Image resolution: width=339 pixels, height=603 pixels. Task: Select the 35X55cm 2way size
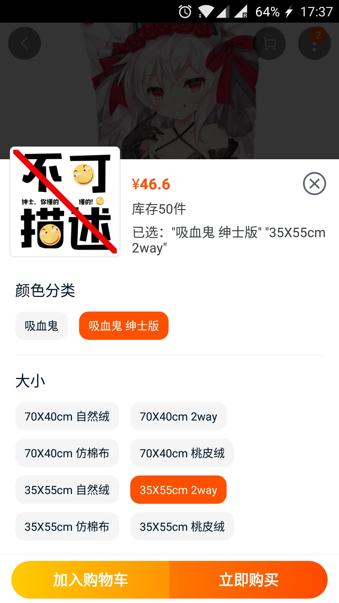[178, 490]
